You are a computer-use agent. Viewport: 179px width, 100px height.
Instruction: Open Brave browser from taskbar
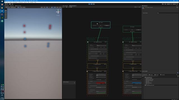tap(2, 5)
